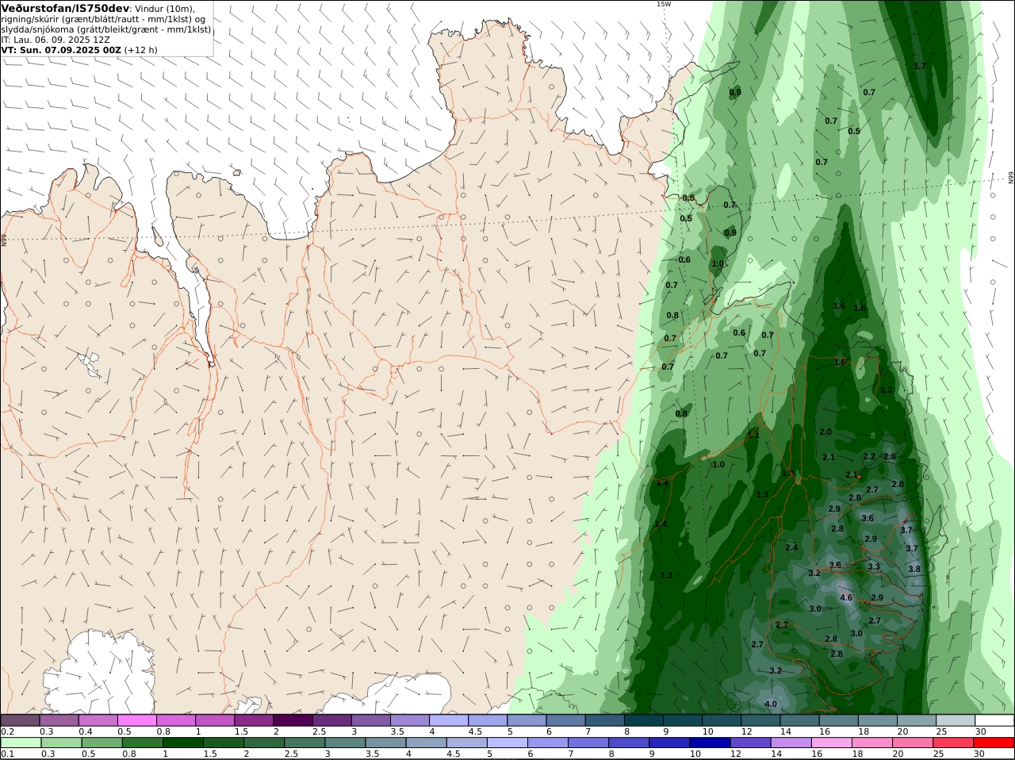The width and height of the screenshot is (1015, 760).
Task: Select the 2.5 grey-green swatch in lower legend
Action: (x=304, y=743)
